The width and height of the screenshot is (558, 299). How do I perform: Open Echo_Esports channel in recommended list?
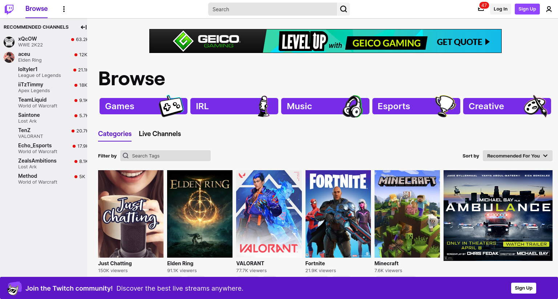[44, 148]
